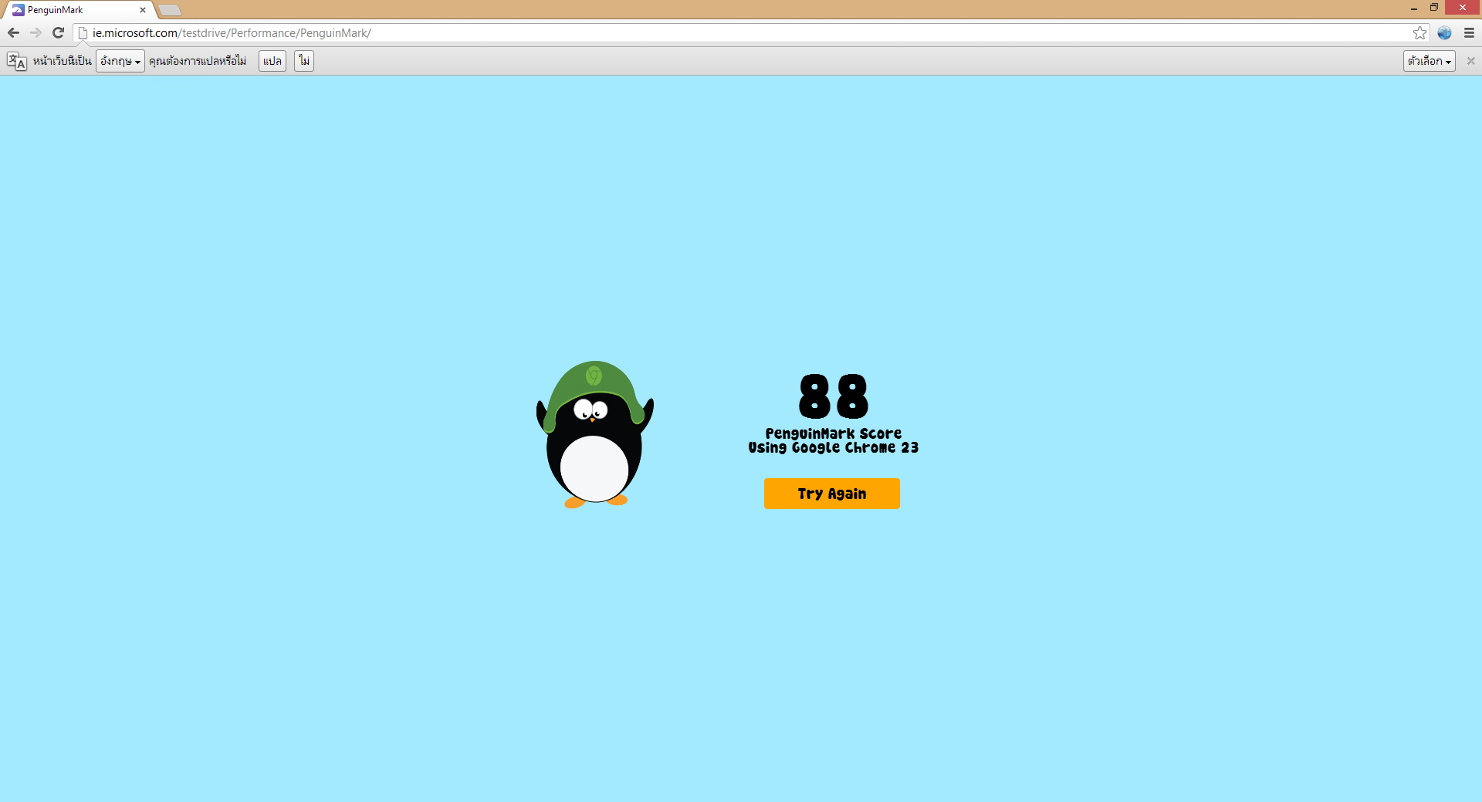Viewport: 1482px width, 802px height.
Task: Open the อังกฤษ language dropdown
Action: (120, 61)
